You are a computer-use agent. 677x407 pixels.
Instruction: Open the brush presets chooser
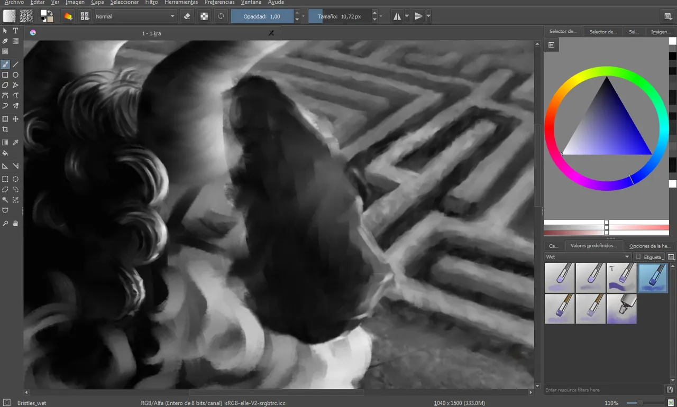pyautogui.click(x=85, y=16)
